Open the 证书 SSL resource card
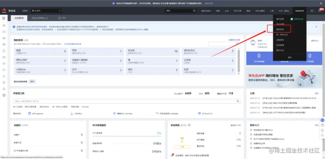The width and height of the screenshot is (325, 159). click(96, 70)
